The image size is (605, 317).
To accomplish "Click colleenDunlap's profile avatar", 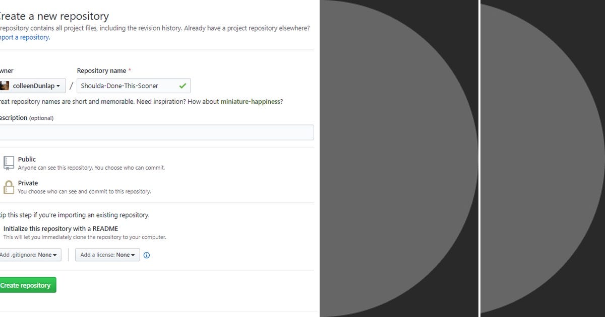I will click(x=4, y=86).
